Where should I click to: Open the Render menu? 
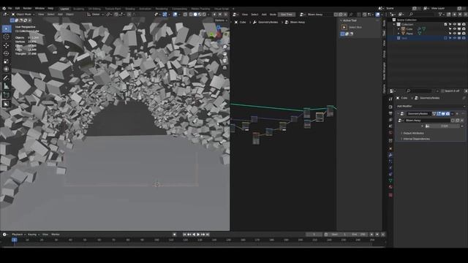[x=28, y=8]
